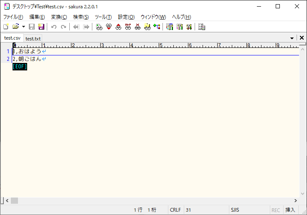Image resolution: width=307 pixels, height=215 pixels.
Task: Open the ツール(T) menu
Action: pos(103,17)
